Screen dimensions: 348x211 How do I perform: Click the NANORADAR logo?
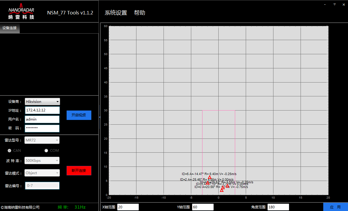tap(21, 11)
